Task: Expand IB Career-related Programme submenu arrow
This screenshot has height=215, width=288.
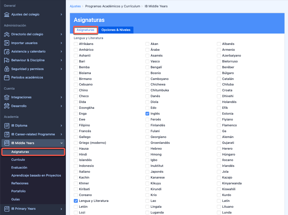Action: pyautogui.click(x=61, y=134)
